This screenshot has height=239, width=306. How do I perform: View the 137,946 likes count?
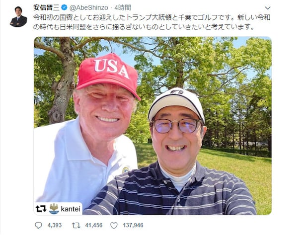[x=133, y=225]
